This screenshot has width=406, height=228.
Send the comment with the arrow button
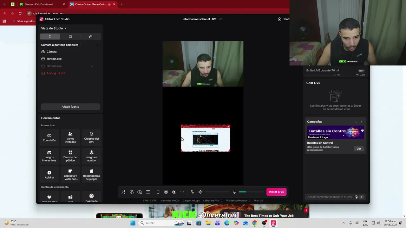coord(361,197)
